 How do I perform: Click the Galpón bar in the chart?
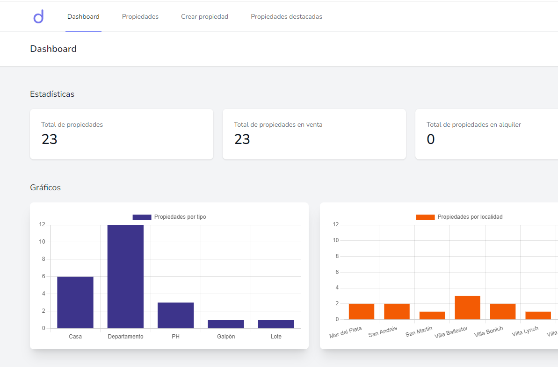point(226,324)
